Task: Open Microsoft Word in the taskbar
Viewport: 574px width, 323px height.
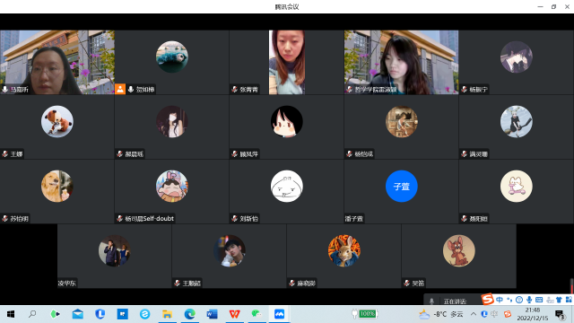Action: pos(212,314)
